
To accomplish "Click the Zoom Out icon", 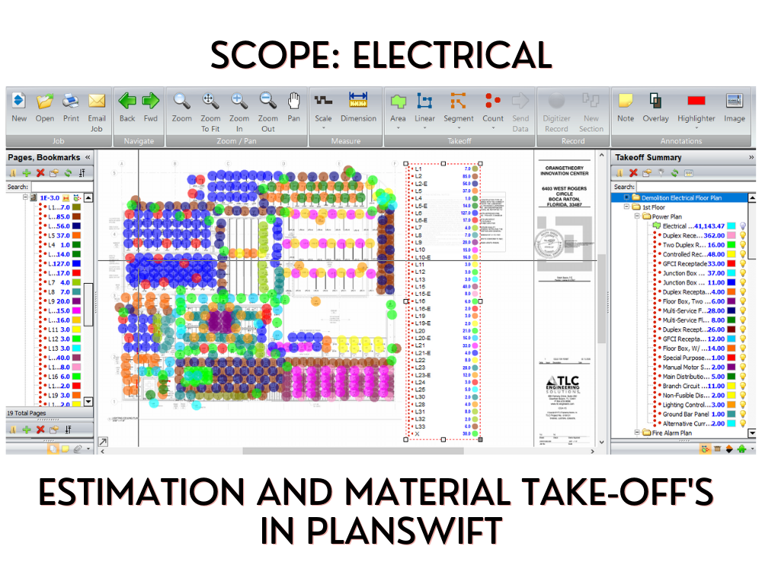I will click(267, 101).
